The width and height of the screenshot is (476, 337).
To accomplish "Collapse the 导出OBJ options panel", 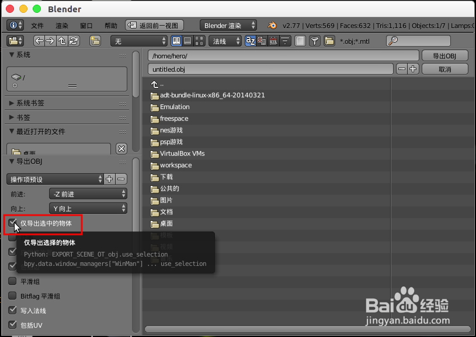I will [x=12, y=162].
